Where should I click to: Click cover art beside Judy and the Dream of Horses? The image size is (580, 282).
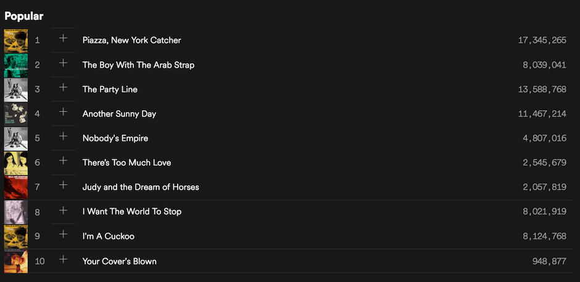click(15, 187)
